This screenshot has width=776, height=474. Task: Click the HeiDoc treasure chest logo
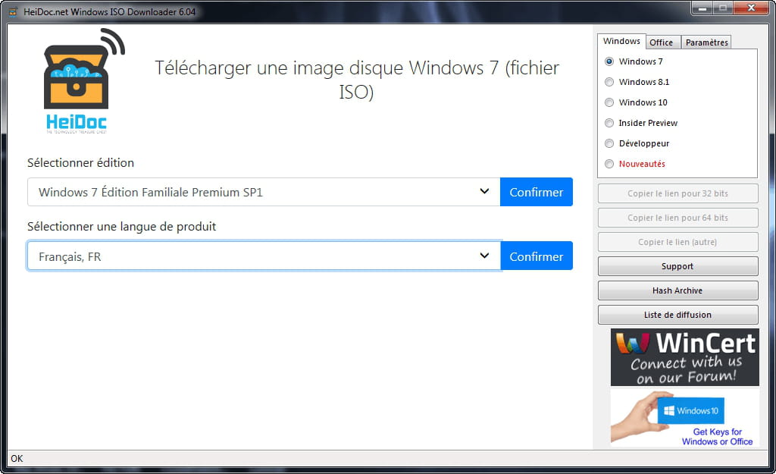pos(84,80)
